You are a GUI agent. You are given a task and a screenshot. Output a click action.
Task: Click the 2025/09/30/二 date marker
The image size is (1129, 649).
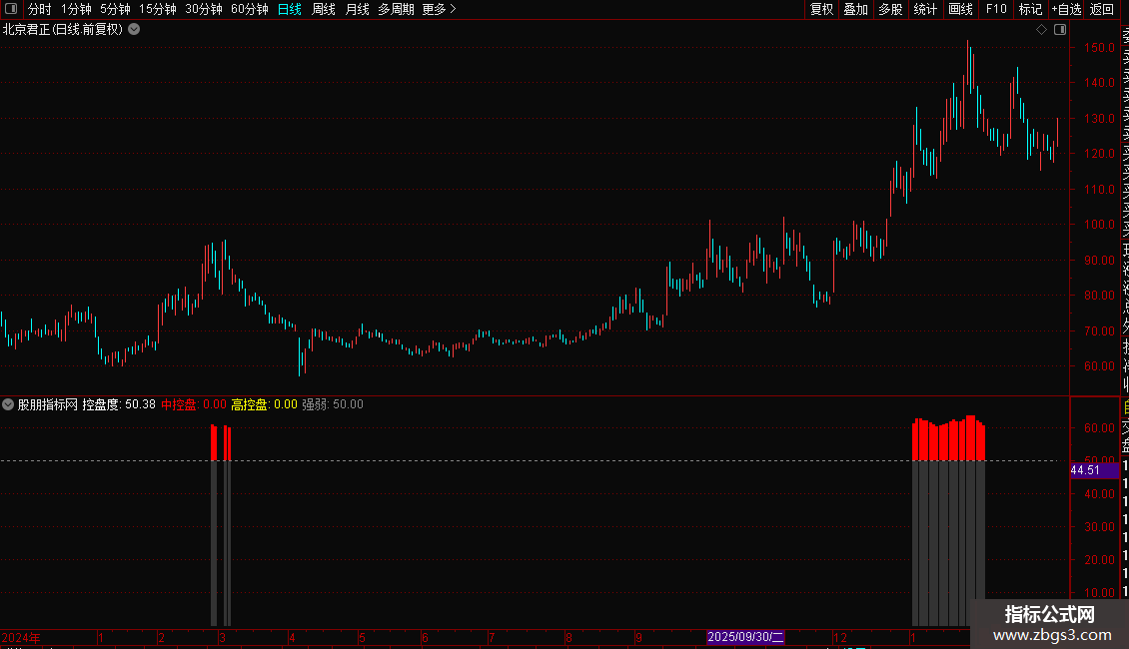(x=745, y=637)
